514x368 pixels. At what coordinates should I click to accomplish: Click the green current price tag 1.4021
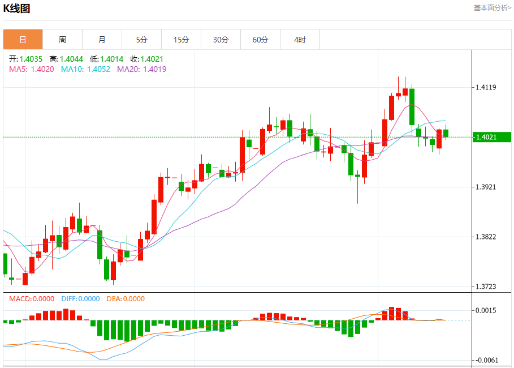point(492,137)
